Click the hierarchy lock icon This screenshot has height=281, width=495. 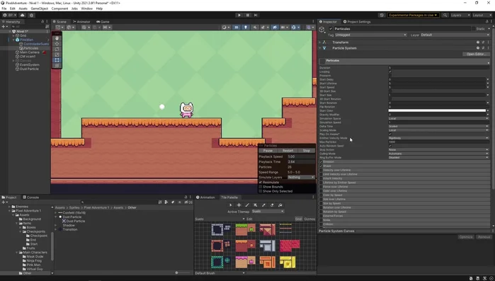click(x=42, y=21)
